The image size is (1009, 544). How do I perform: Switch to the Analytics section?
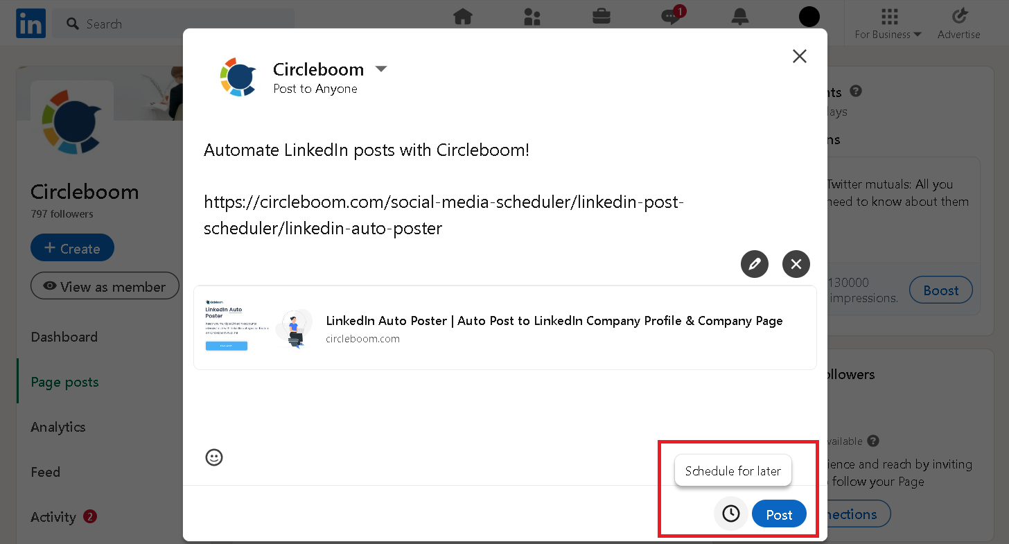click(x=58, y=427)
